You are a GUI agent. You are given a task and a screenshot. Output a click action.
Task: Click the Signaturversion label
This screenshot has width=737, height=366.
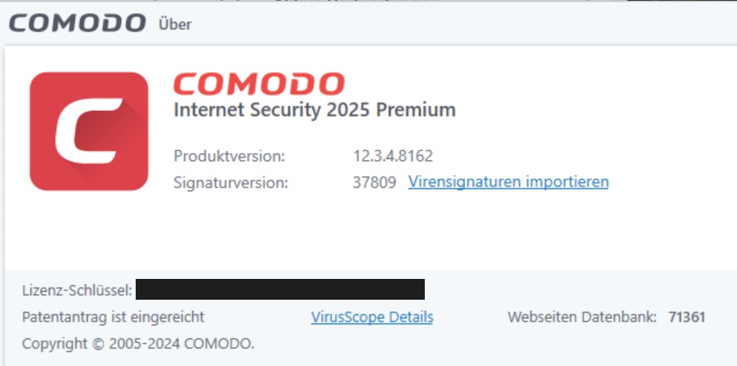[x=231, y=183]
